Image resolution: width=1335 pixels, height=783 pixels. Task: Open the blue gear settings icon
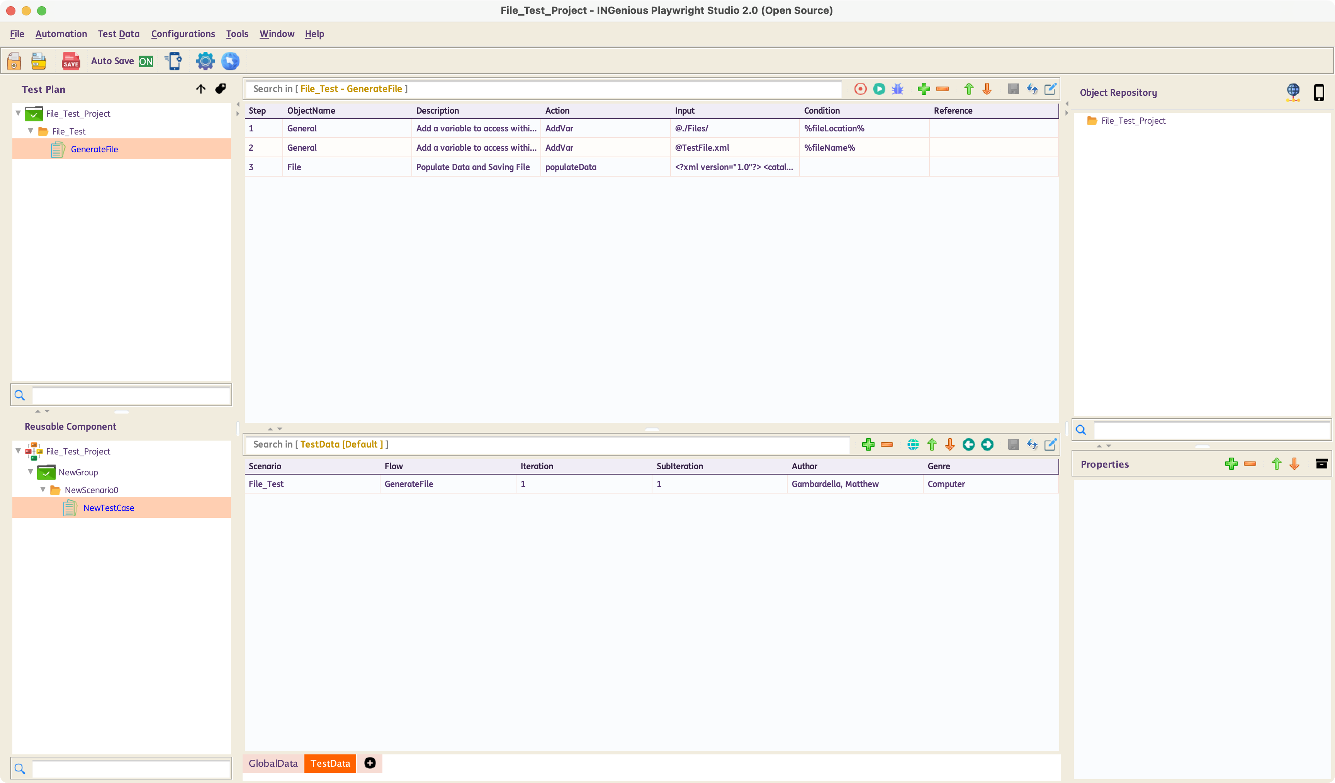pyautogui.click(x=205, y=61)
